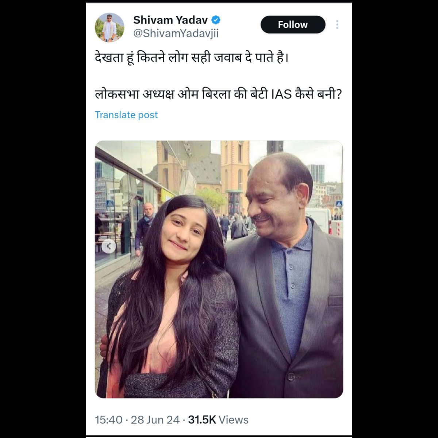Open the Shivam Yadav display name
The width and height of the screenshot is (438, 438).
click(170, 19)
